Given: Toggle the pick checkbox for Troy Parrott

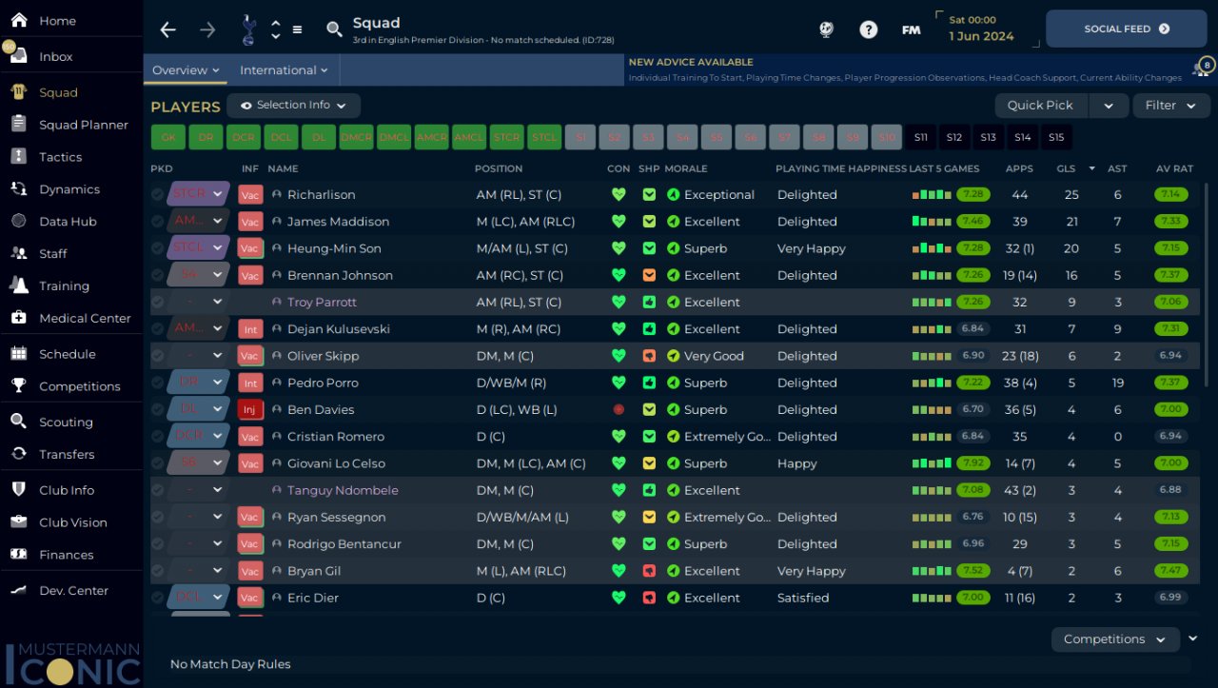Looking at the screenshot, I should coord(158,302).
